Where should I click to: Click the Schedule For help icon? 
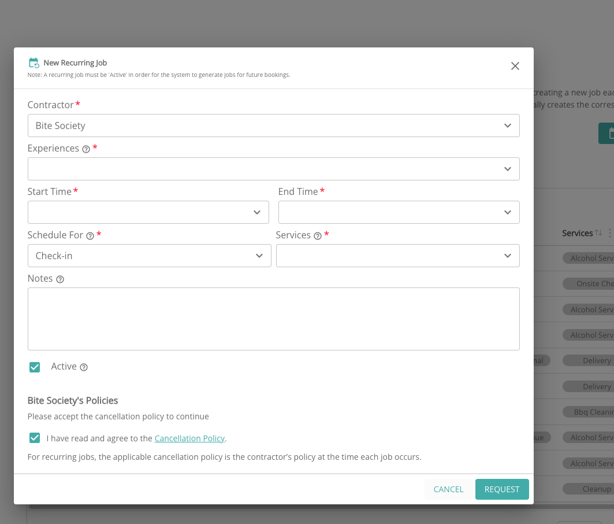[x=90, y=236]
